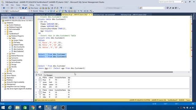The height and width of the screenshot is (110, 196).
Task: Select the Integration Services Catalogs node
Action: 16,86
